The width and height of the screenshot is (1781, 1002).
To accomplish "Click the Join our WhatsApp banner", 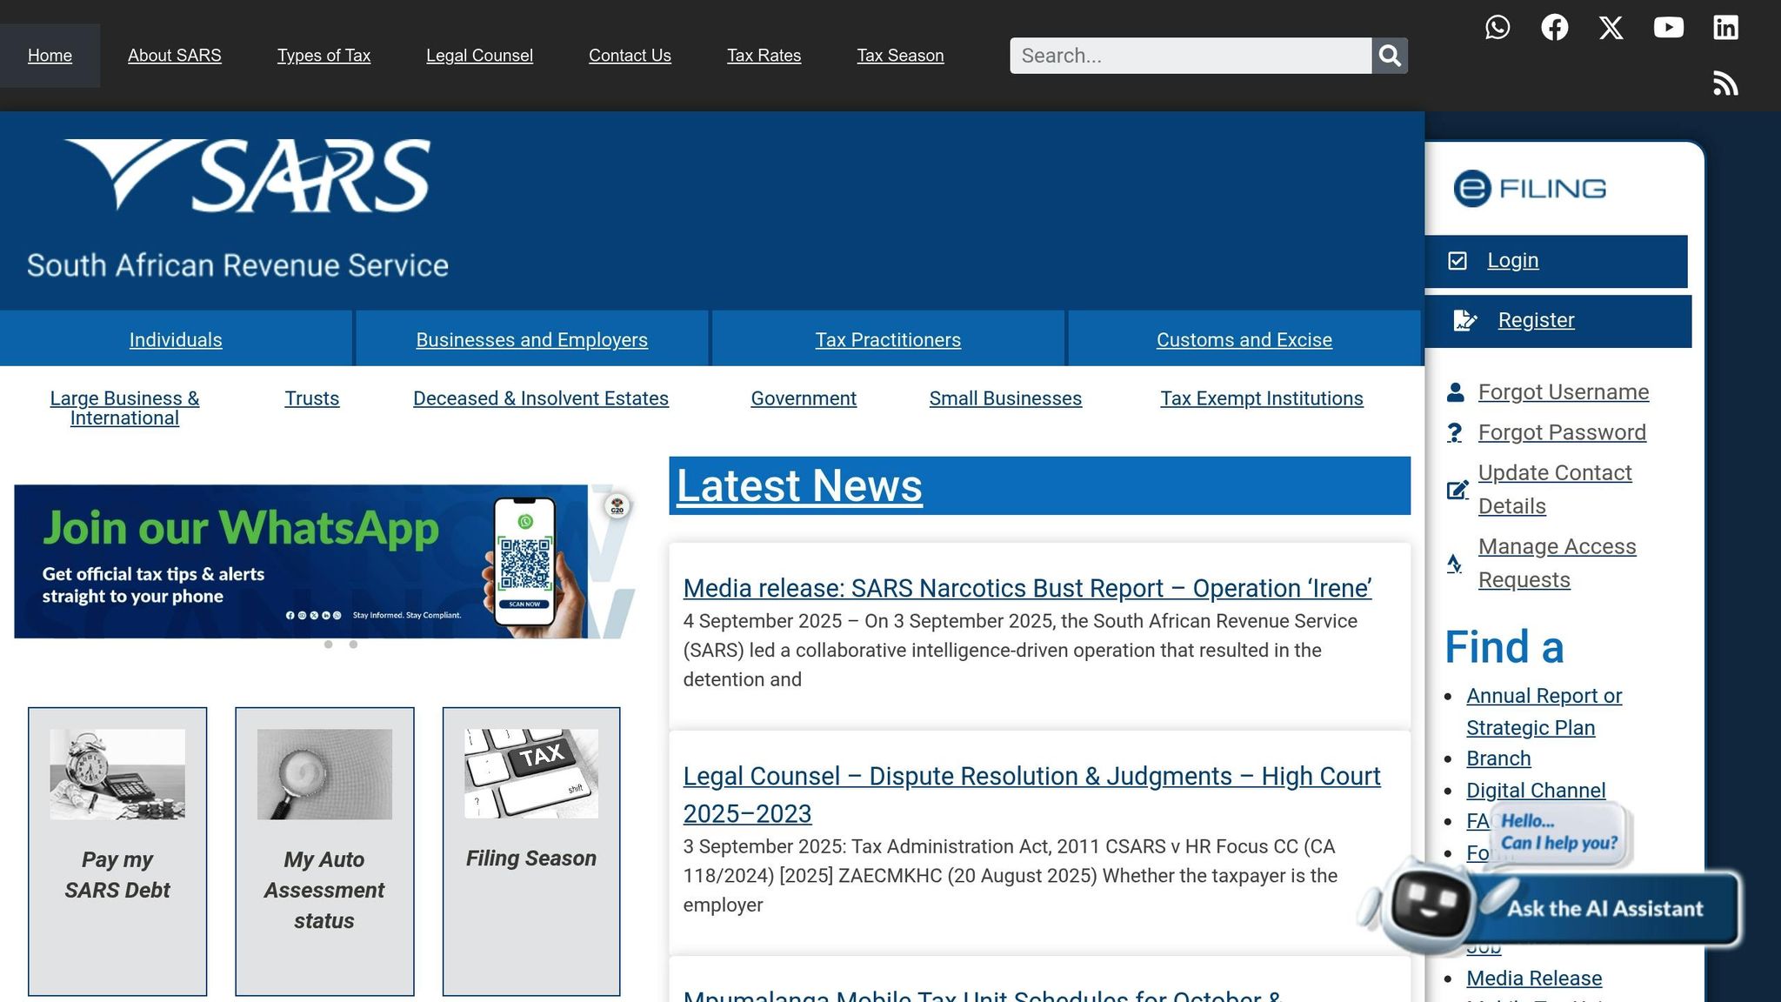I will point(324,561).
